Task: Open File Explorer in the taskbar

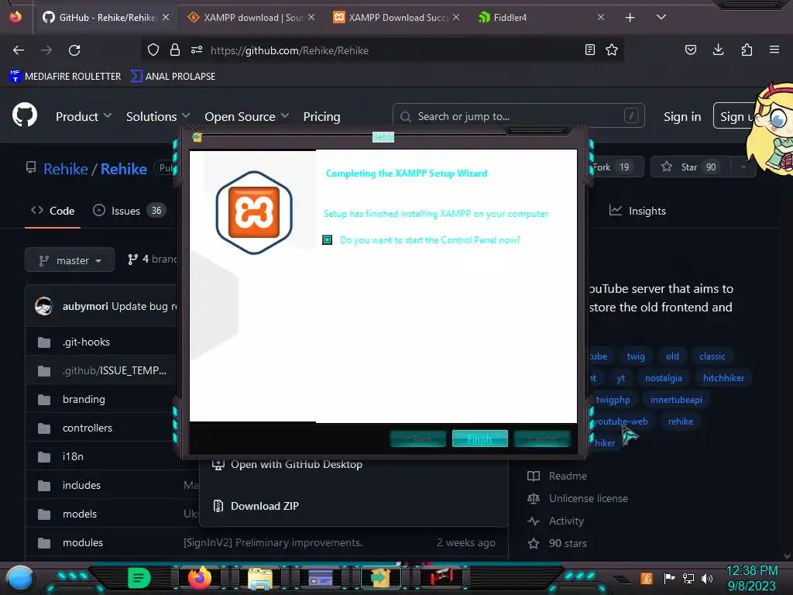Action: (x=260, y=578)
